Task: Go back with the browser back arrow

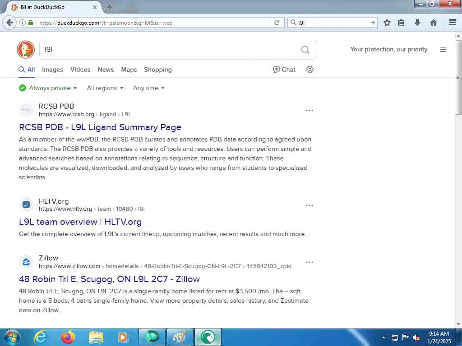Action: [10, 23]
